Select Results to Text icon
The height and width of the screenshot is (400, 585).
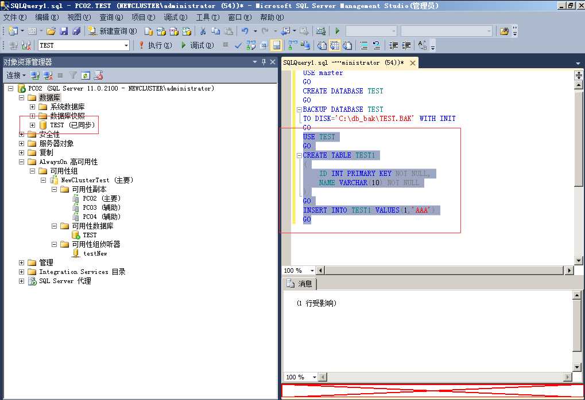tap(321, 45)
